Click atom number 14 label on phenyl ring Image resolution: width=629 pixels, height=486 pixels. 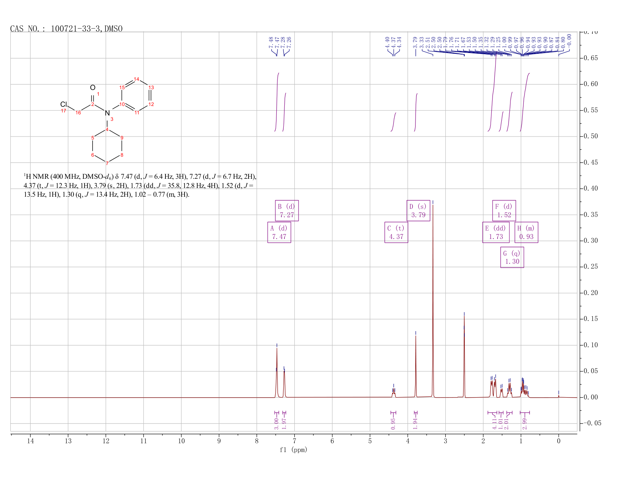point(136,79)
